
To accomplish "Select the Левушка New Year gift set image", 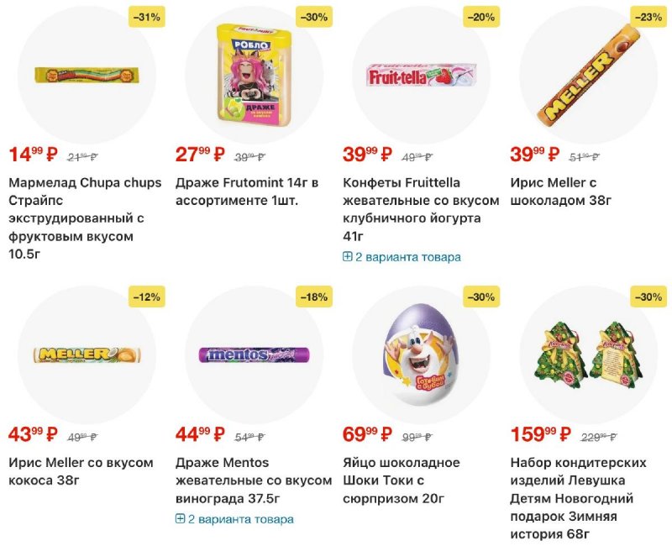I will [589, 354].
